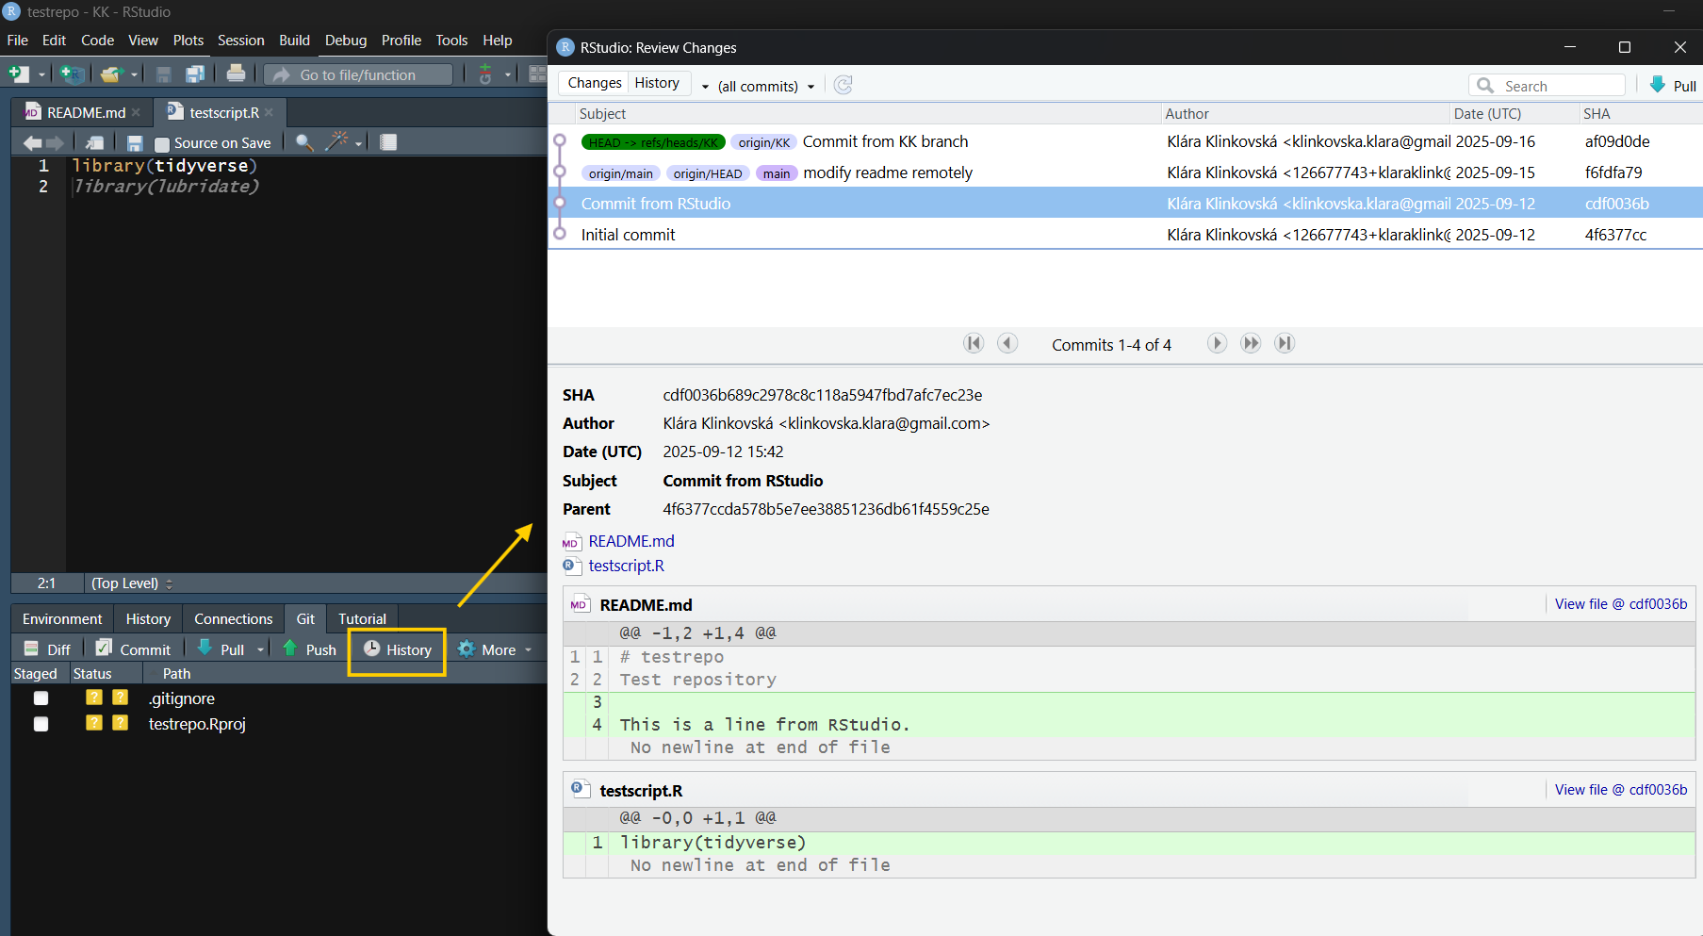Open the Git Pull options dropdown arrow
The image size is (1703, 936).
coord(261,649)
